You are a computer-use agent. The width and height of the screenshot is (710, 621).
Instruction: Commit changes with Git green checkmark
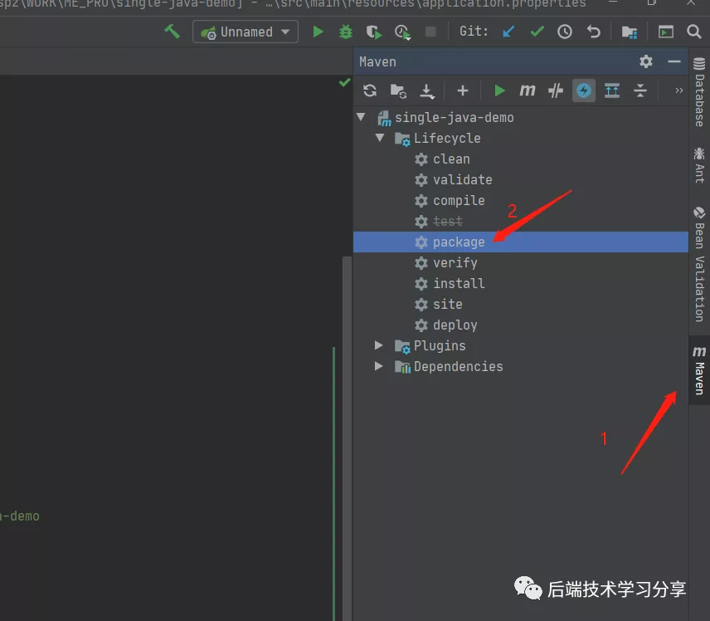[537, 32]
